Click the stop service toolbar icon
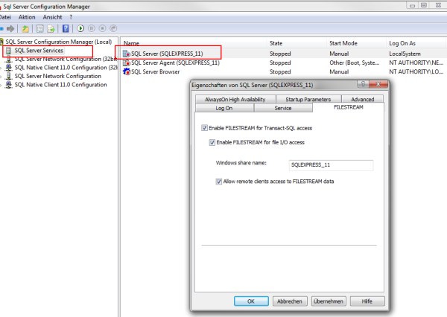447x317 pixels. [102, 28]
